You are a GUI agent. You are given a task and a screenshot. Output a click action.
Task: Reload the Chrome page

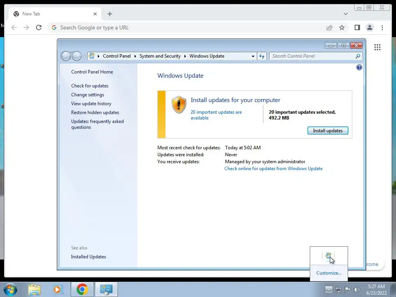click(x=39, y=27)
